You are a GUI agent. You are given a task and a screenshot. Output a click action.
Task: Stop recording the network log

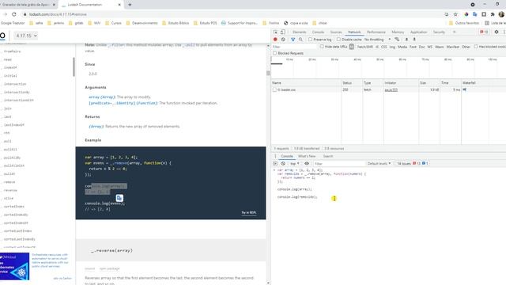275,40
